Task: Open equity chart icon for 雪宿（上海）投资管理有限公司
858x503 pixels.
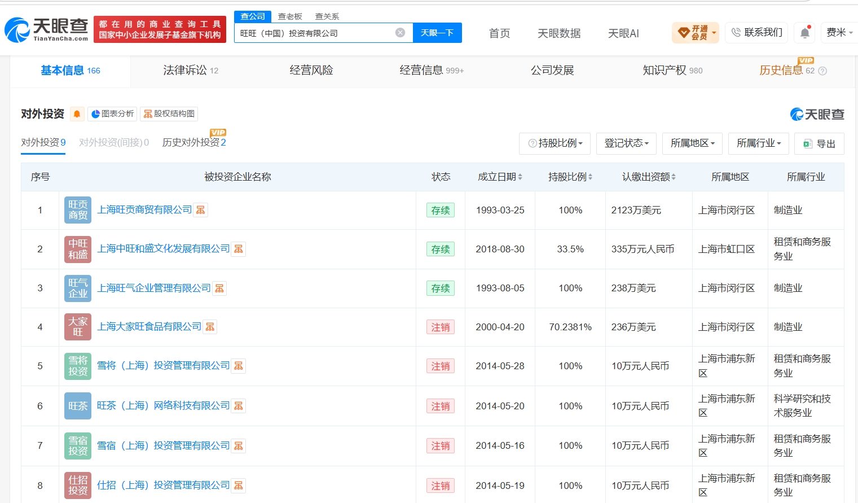Action: point(239,446)
